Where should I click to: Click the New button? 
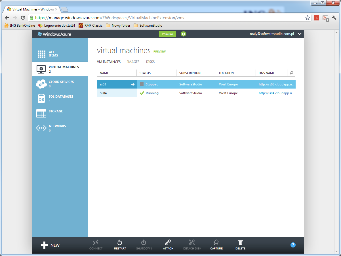(50, 245)
